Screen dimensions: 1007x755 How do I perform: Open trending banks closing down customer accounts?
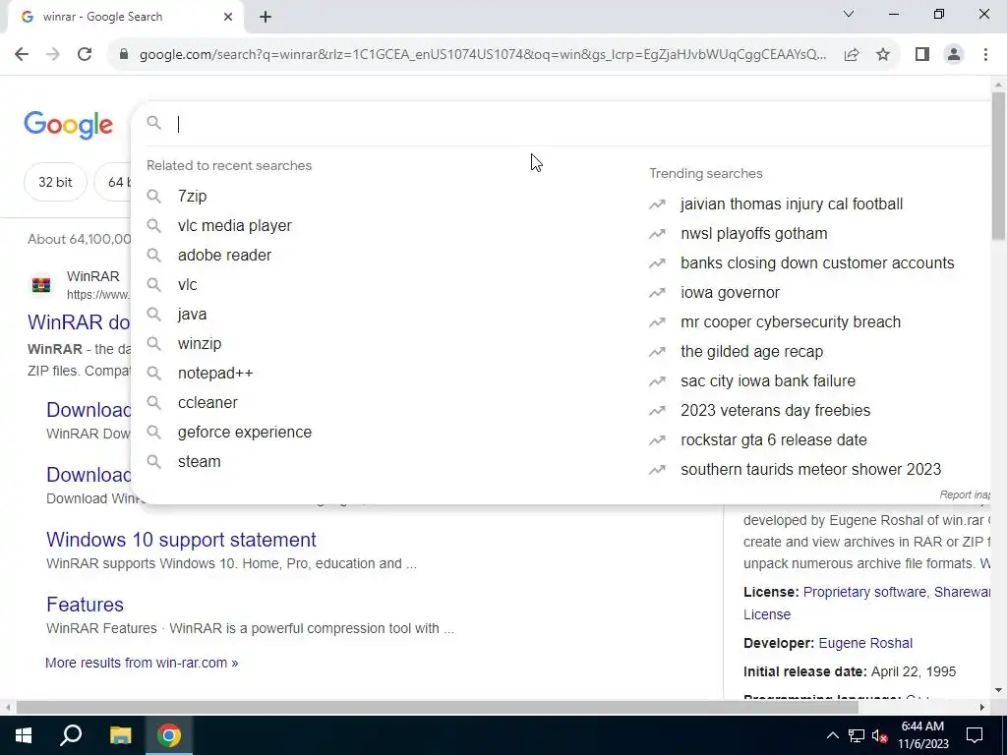tap(817, 263)
